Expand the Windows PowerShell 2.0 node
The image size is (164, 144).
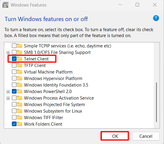8,92
